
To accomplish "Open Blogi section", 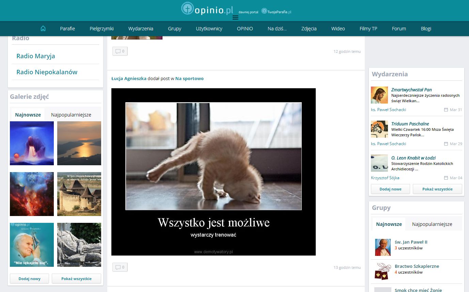I will [426, 29].
